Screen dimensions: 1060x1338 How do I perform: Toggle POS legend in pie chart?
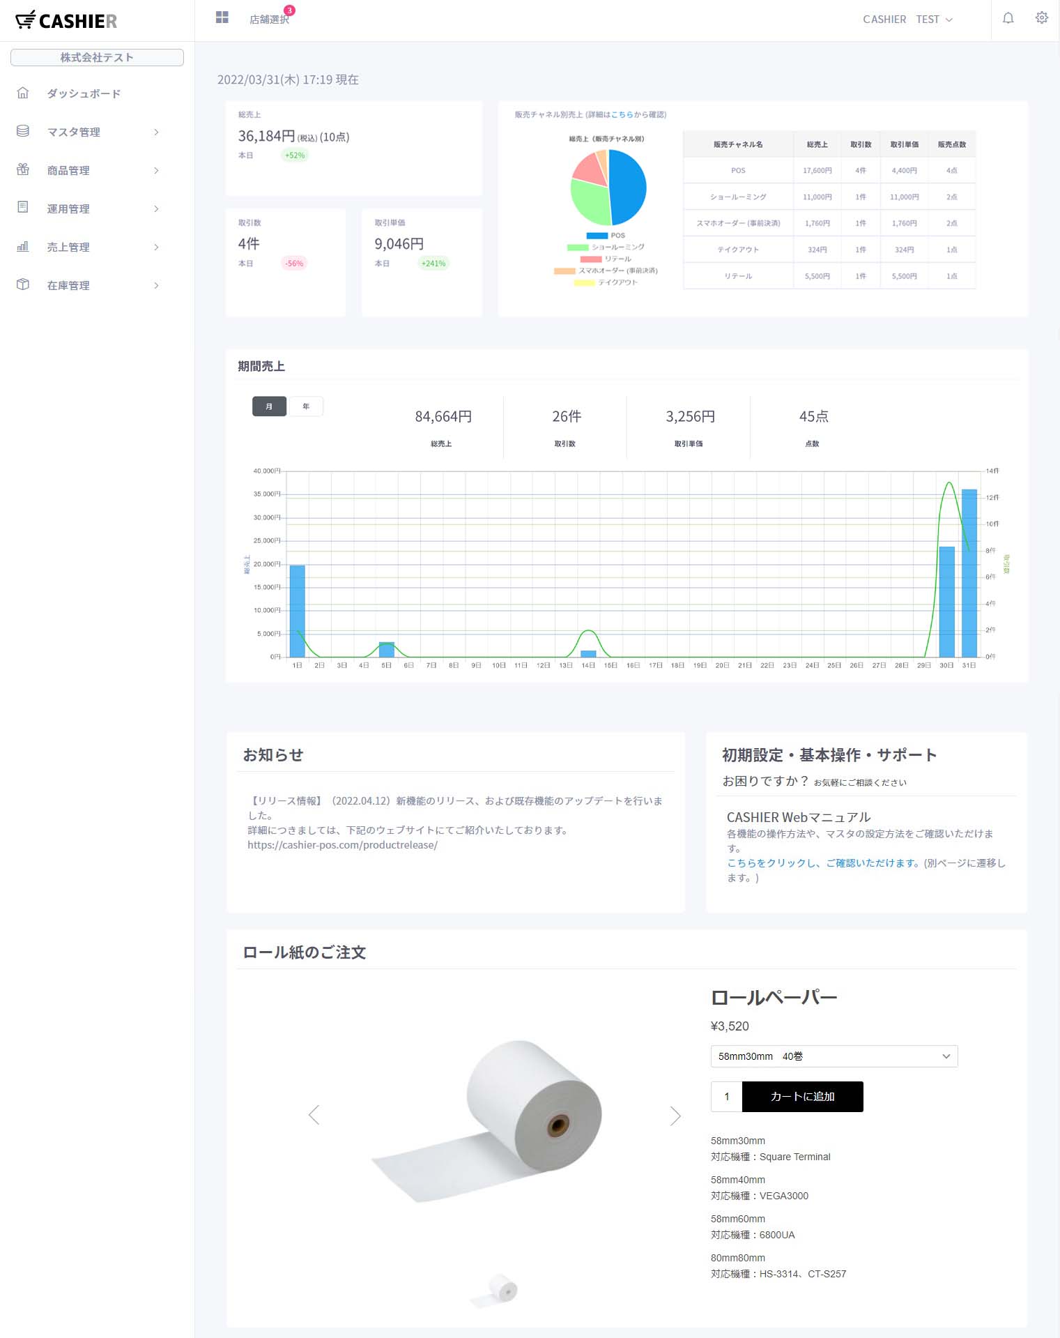(597, 236)
